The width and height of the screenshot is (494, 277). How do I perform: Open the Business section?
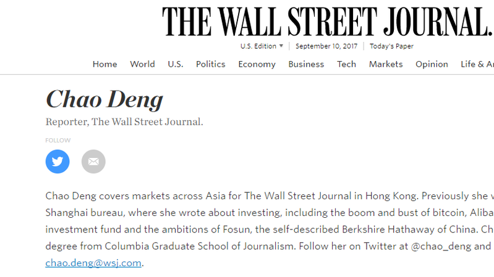[x=306, y=64]
